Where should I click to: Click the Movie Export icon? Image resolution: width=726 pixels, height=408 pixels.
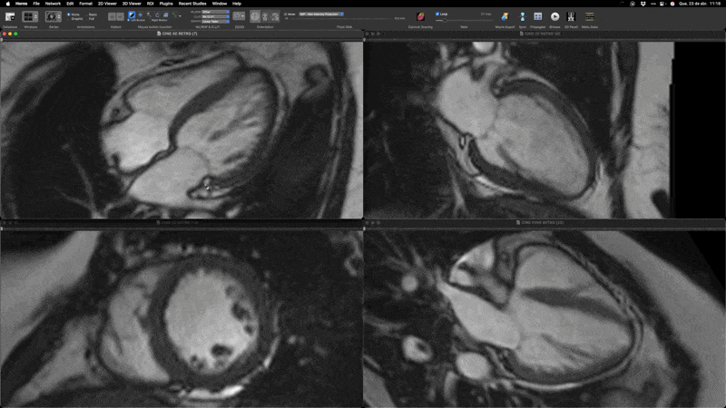point(505,16)
